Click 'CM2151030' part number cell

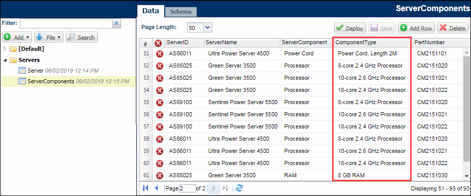pyautogui.click(x=432, y=176)
